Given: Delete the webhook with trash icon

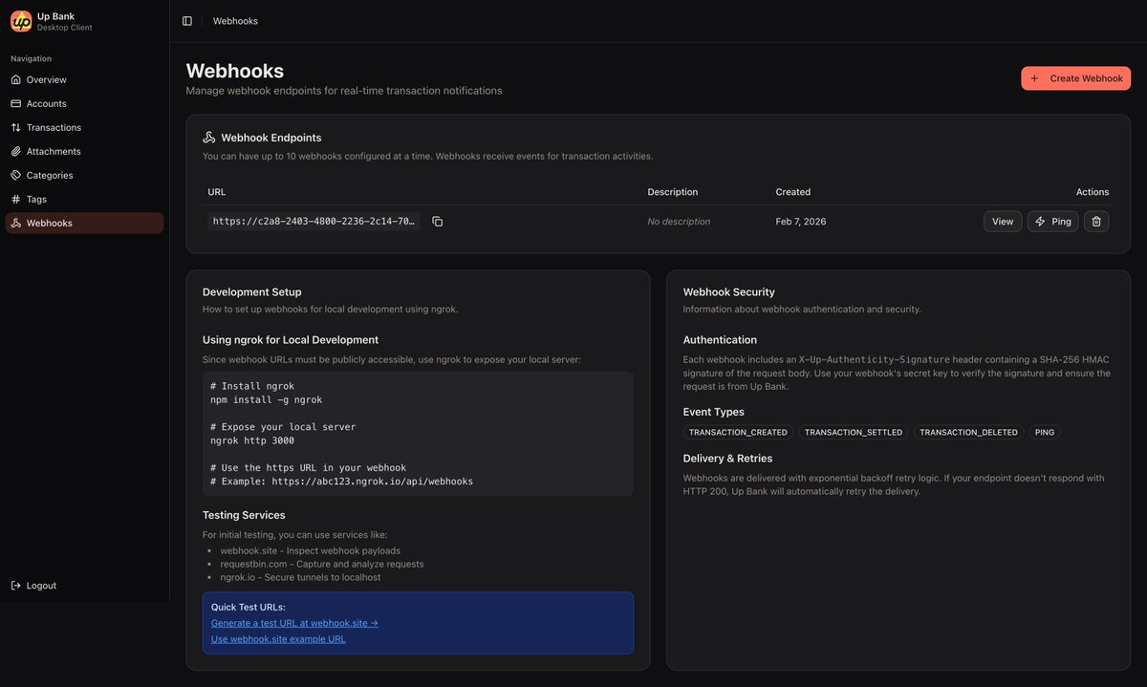Looking at the screenshot, I should tap(1096, 222).
